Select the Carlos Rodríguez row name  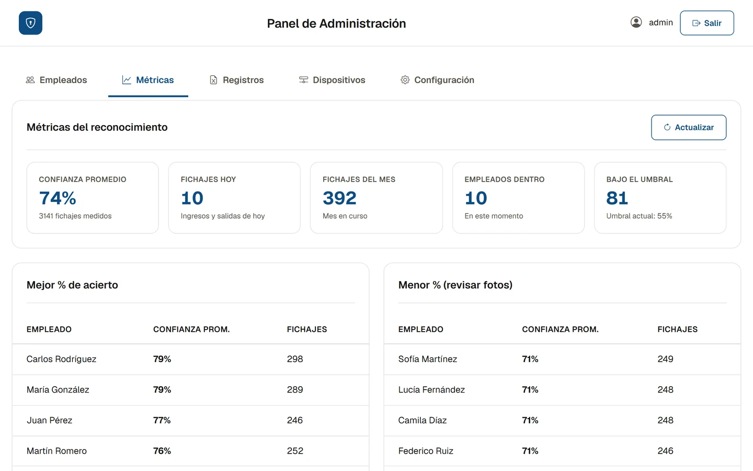point(61,359)
